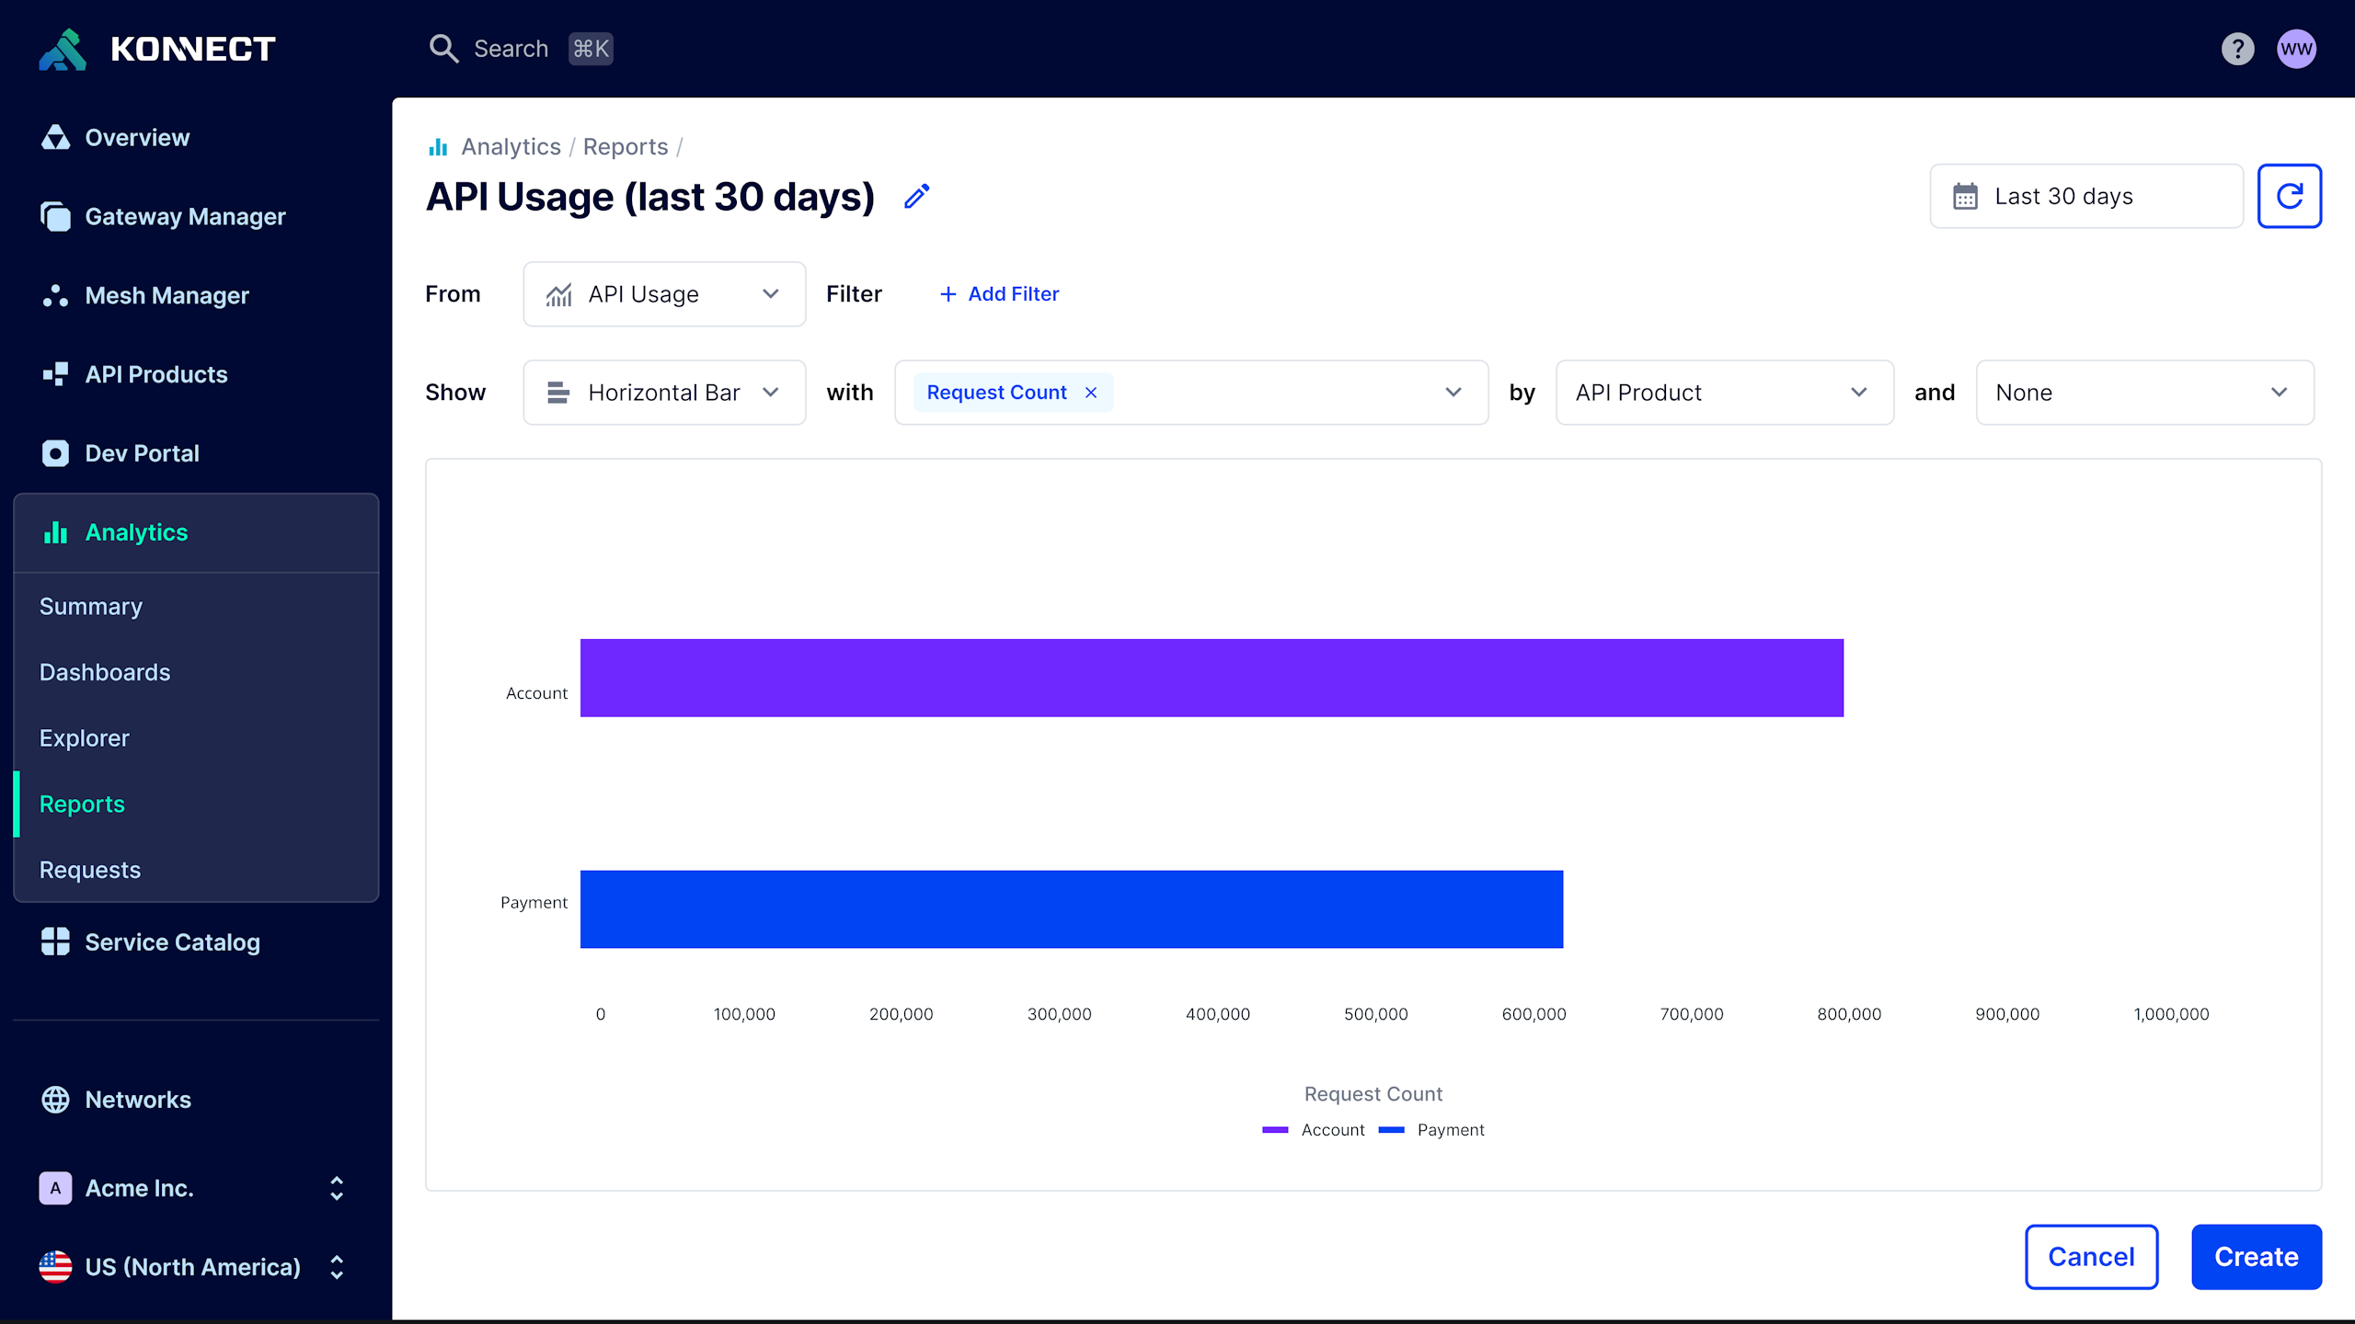The width and height of the screenshot is (2355, 1324).
Task: Open Mesh Manager in sidebar
Action: pos(166,296)
